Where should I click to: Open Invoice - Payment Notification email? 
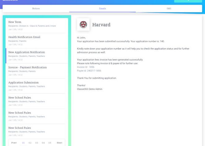37,71
